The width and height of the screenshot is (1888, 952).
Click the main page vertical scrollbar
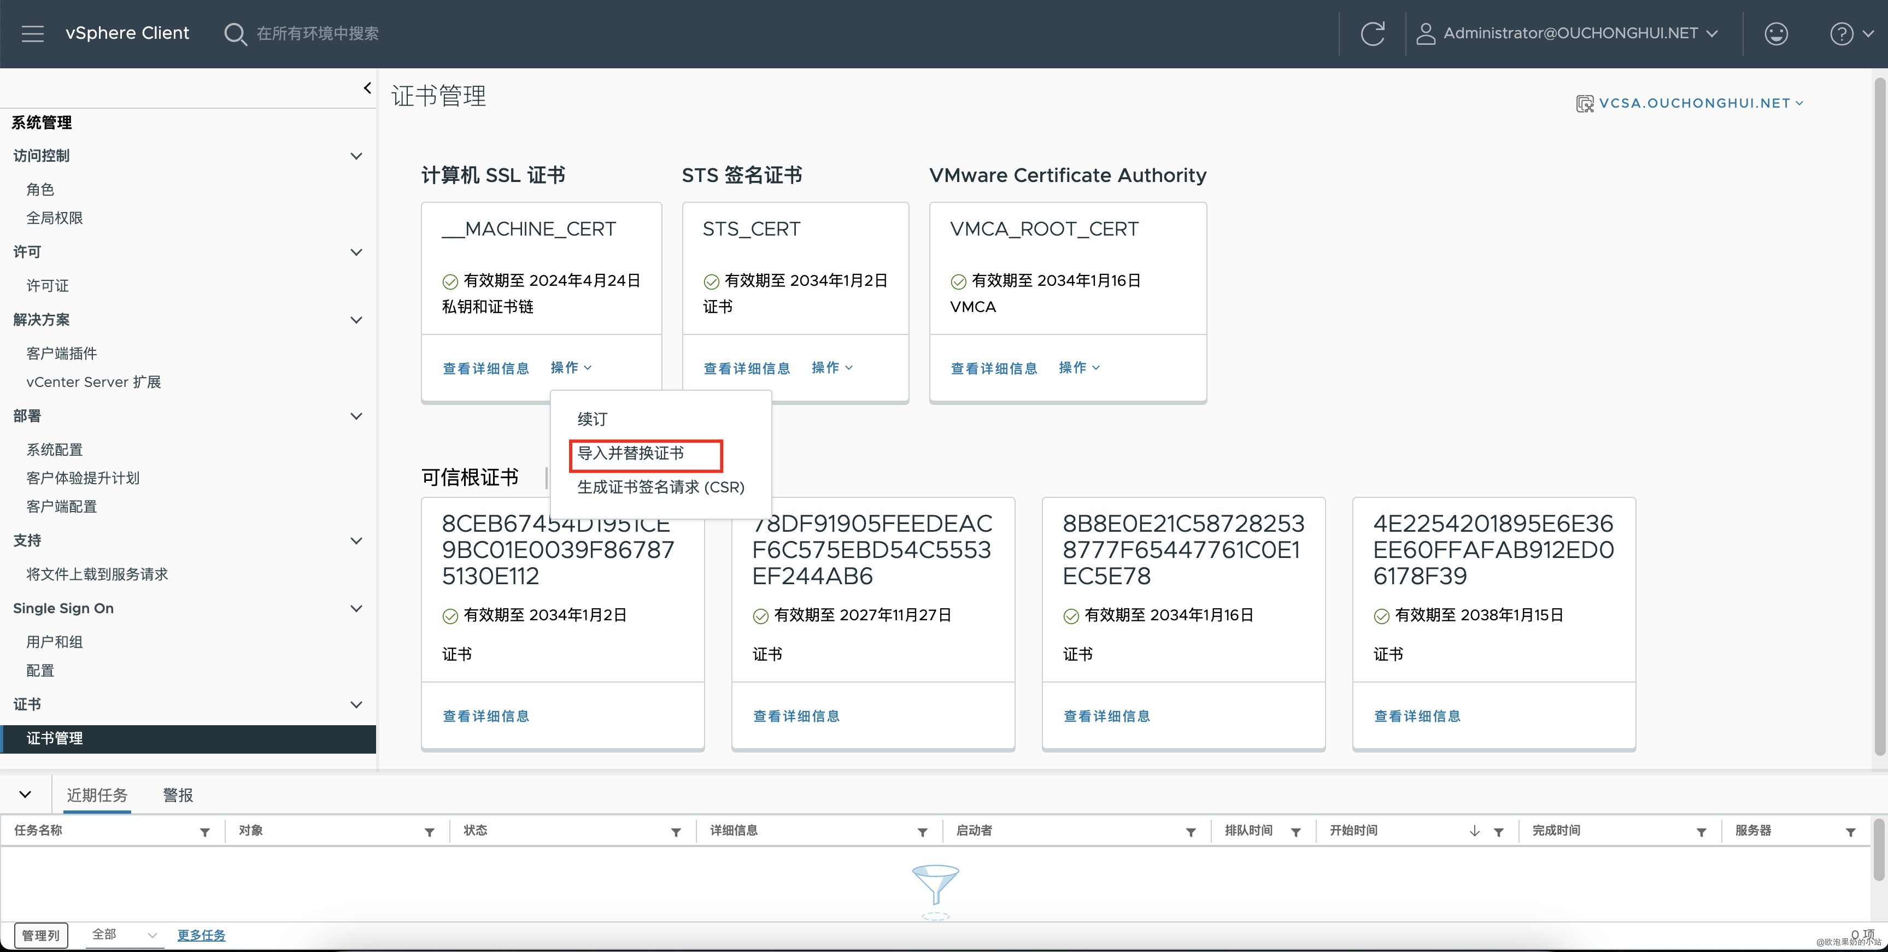1879,418
